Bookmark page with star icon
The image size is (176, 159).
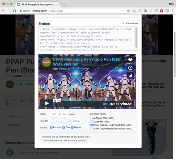[x=128, y=11]
